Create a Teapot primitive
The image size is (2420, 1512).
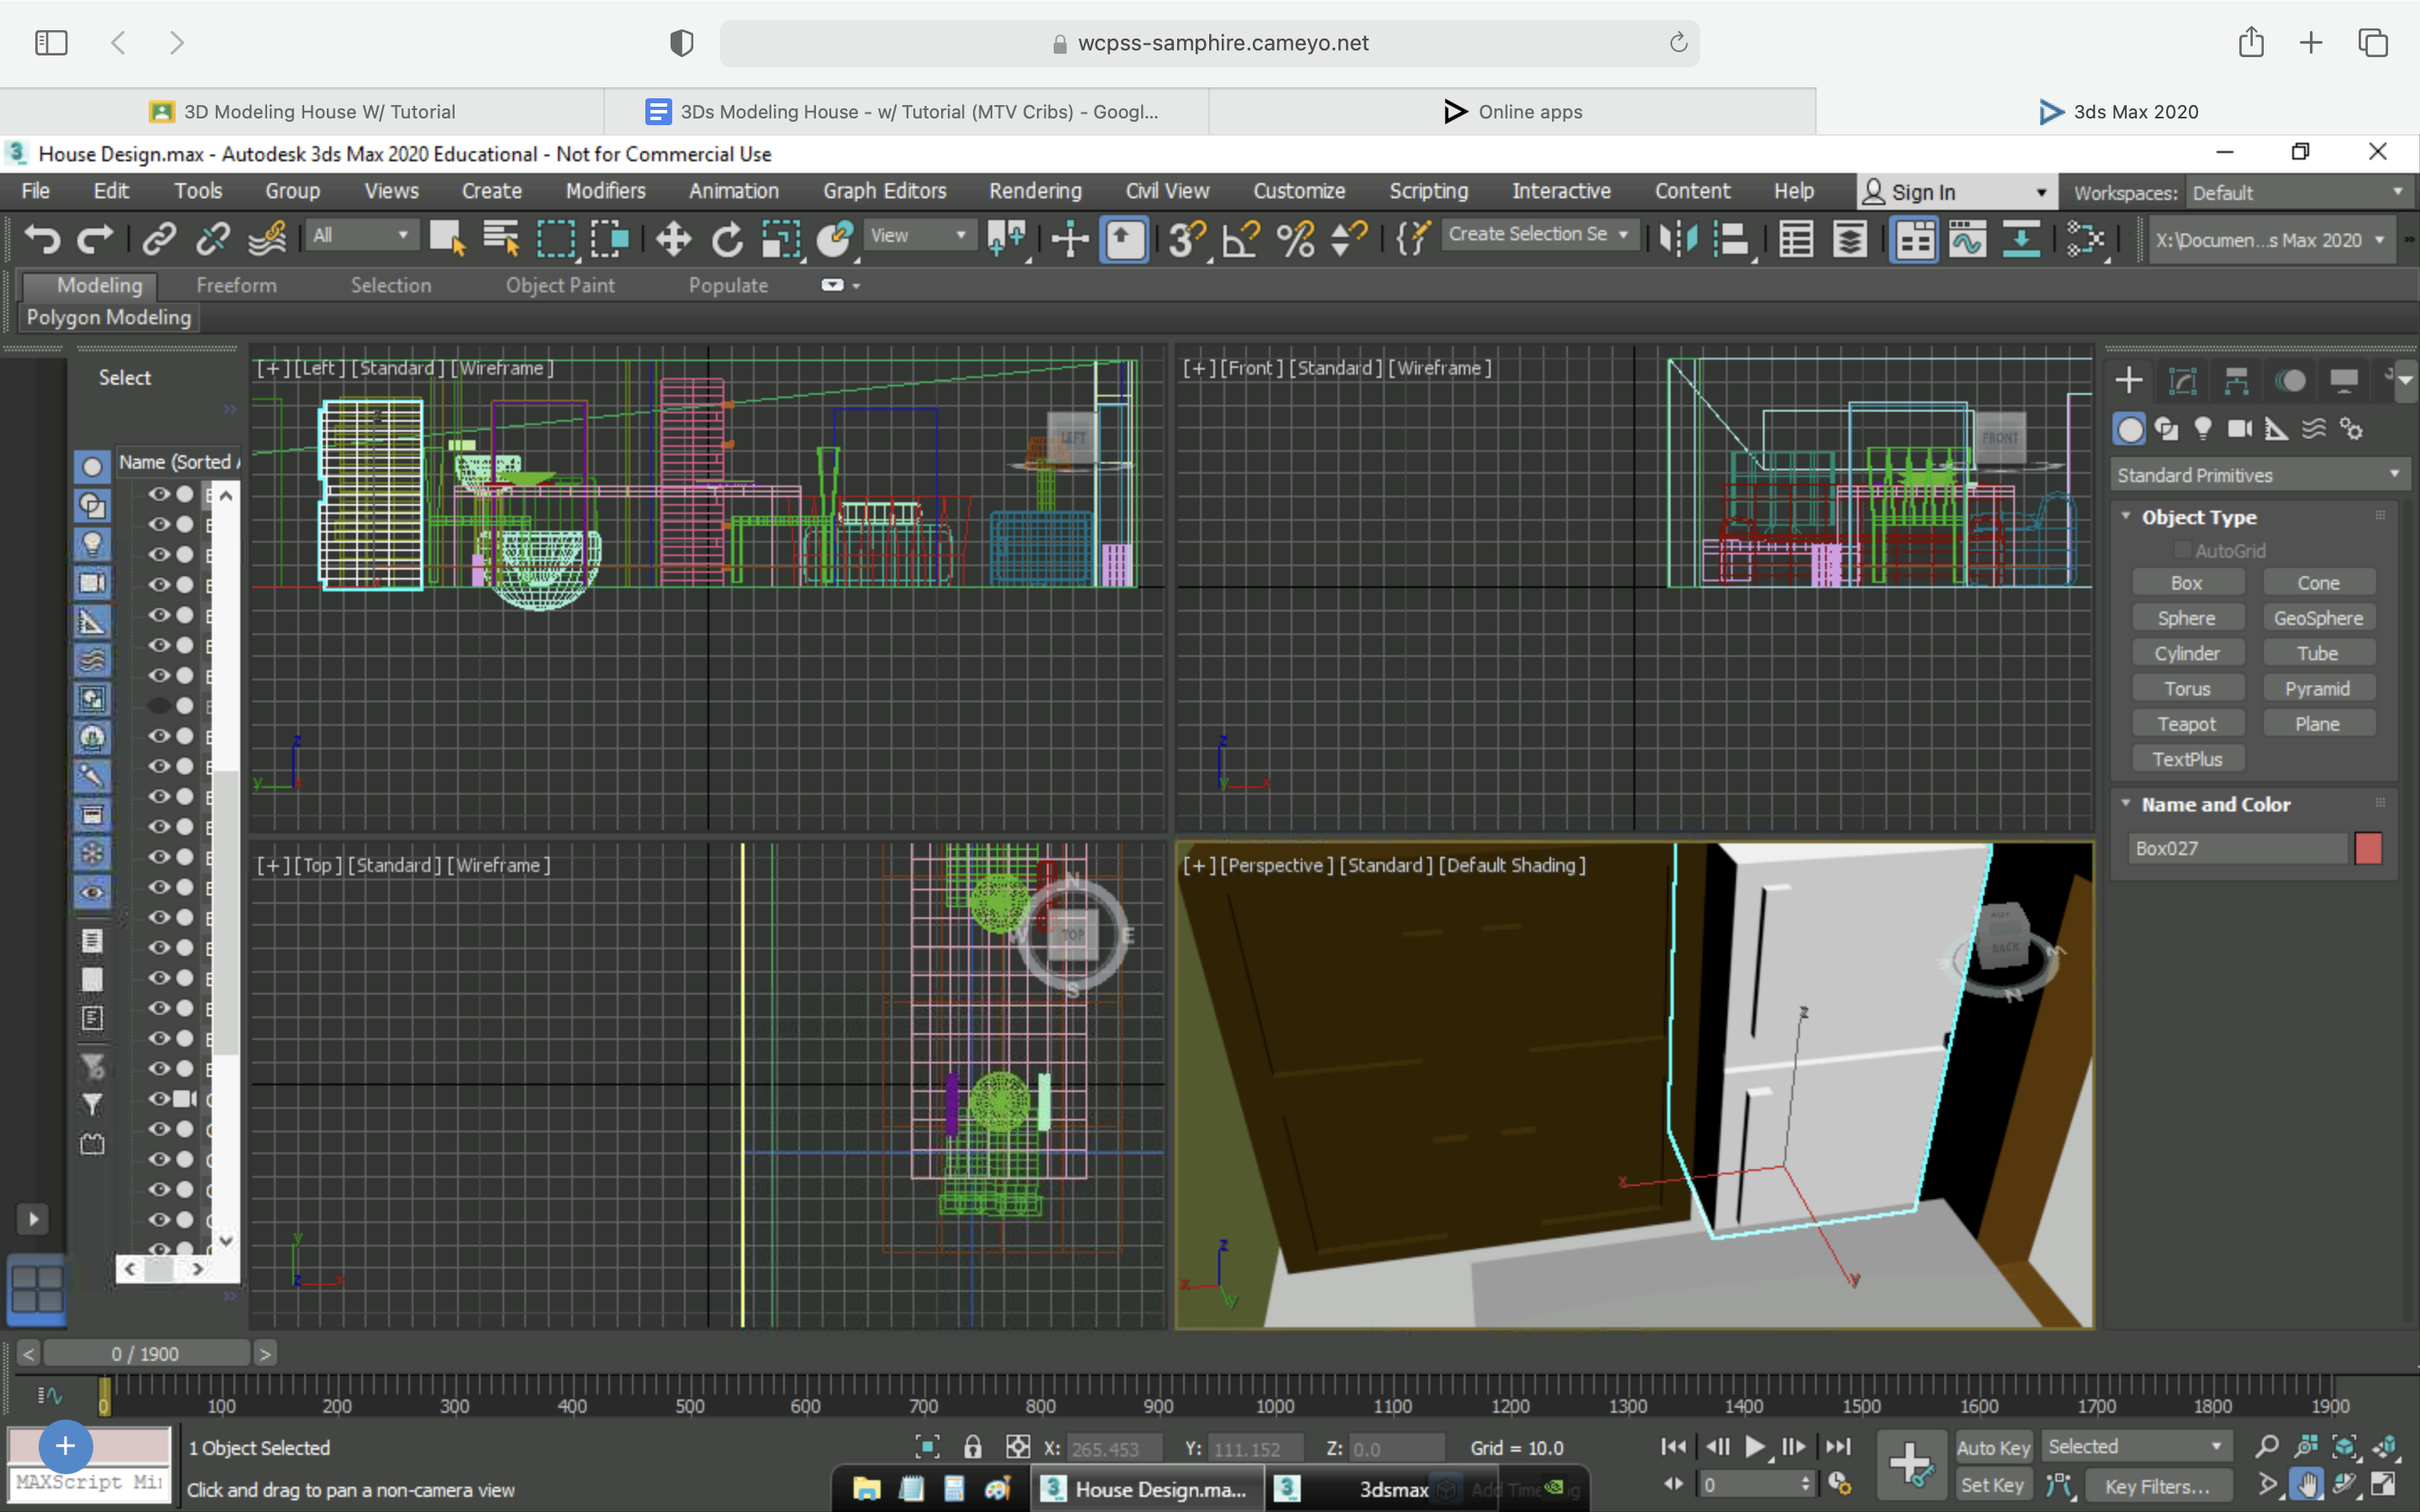[x=2188, y=723]
